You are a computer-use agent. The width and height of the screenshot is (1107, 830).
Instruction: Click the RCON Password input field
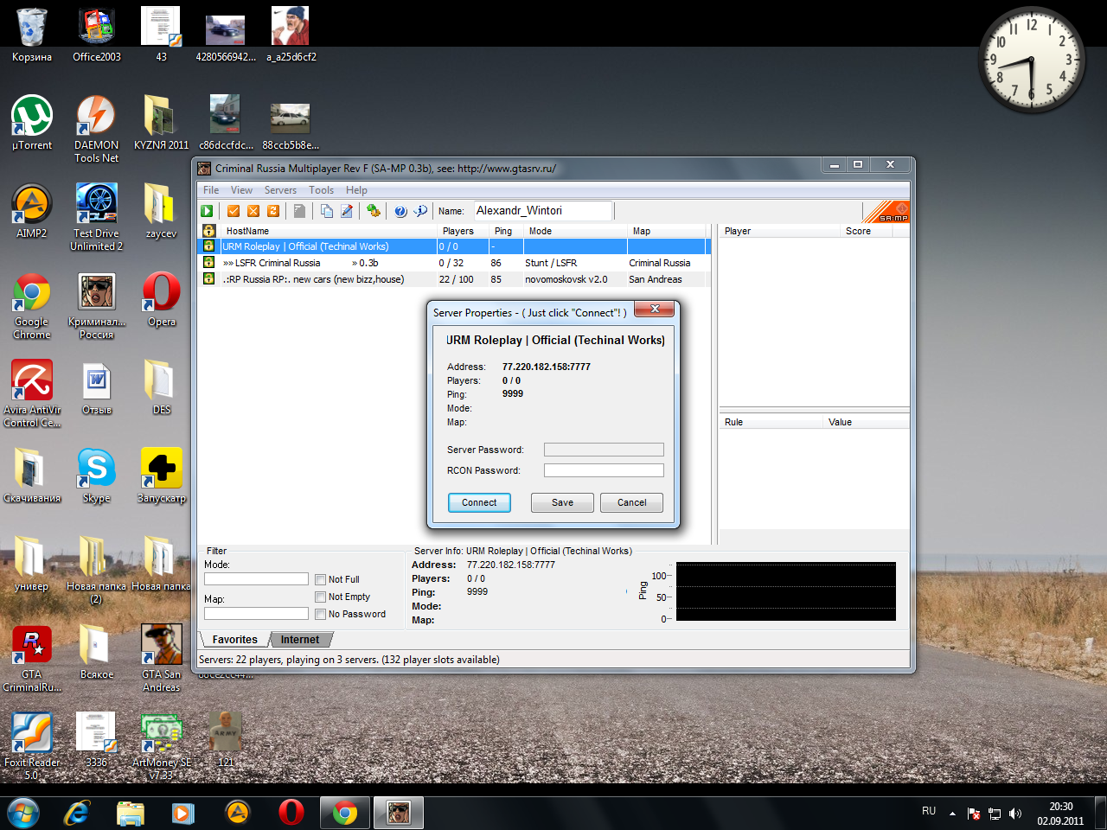tap(604, 470)
